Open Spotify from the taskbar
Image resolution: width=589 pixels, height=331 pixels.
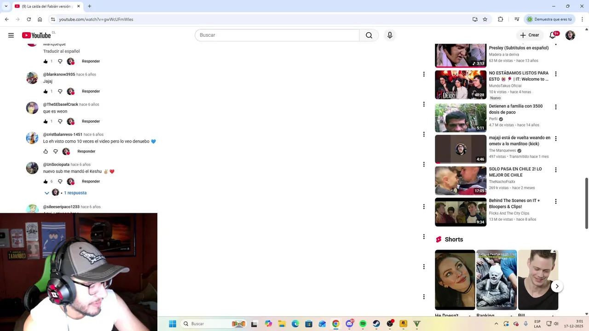pyautogui.click(x=363, y=324)
